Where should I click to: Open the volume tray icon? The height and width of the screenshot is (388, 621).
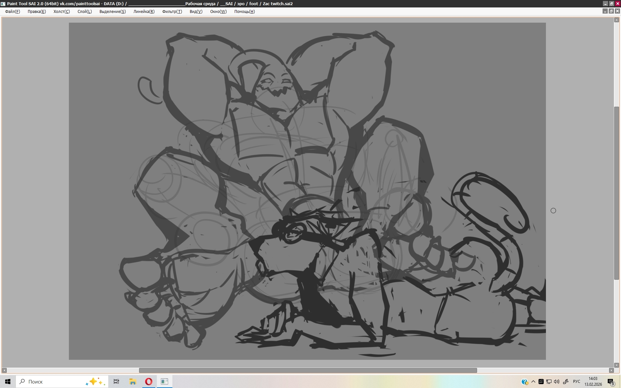(556, 382)
